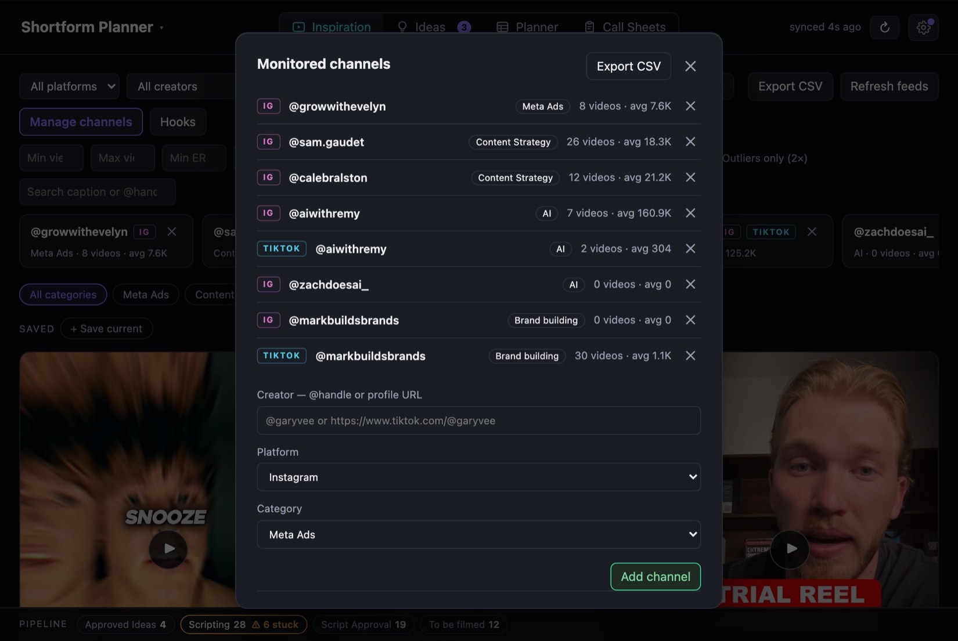The image size is (958, 641).
Task: Remove @zachdoesai_ from monitored channels
Action: click(690, 284)
